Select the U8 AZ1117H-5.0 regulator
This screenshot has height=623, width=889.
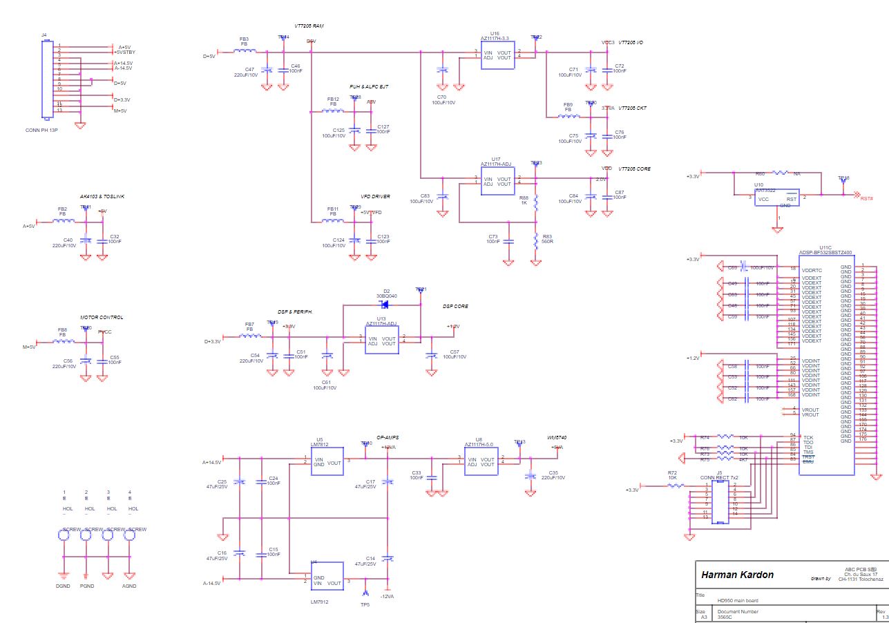pos(479,461)
